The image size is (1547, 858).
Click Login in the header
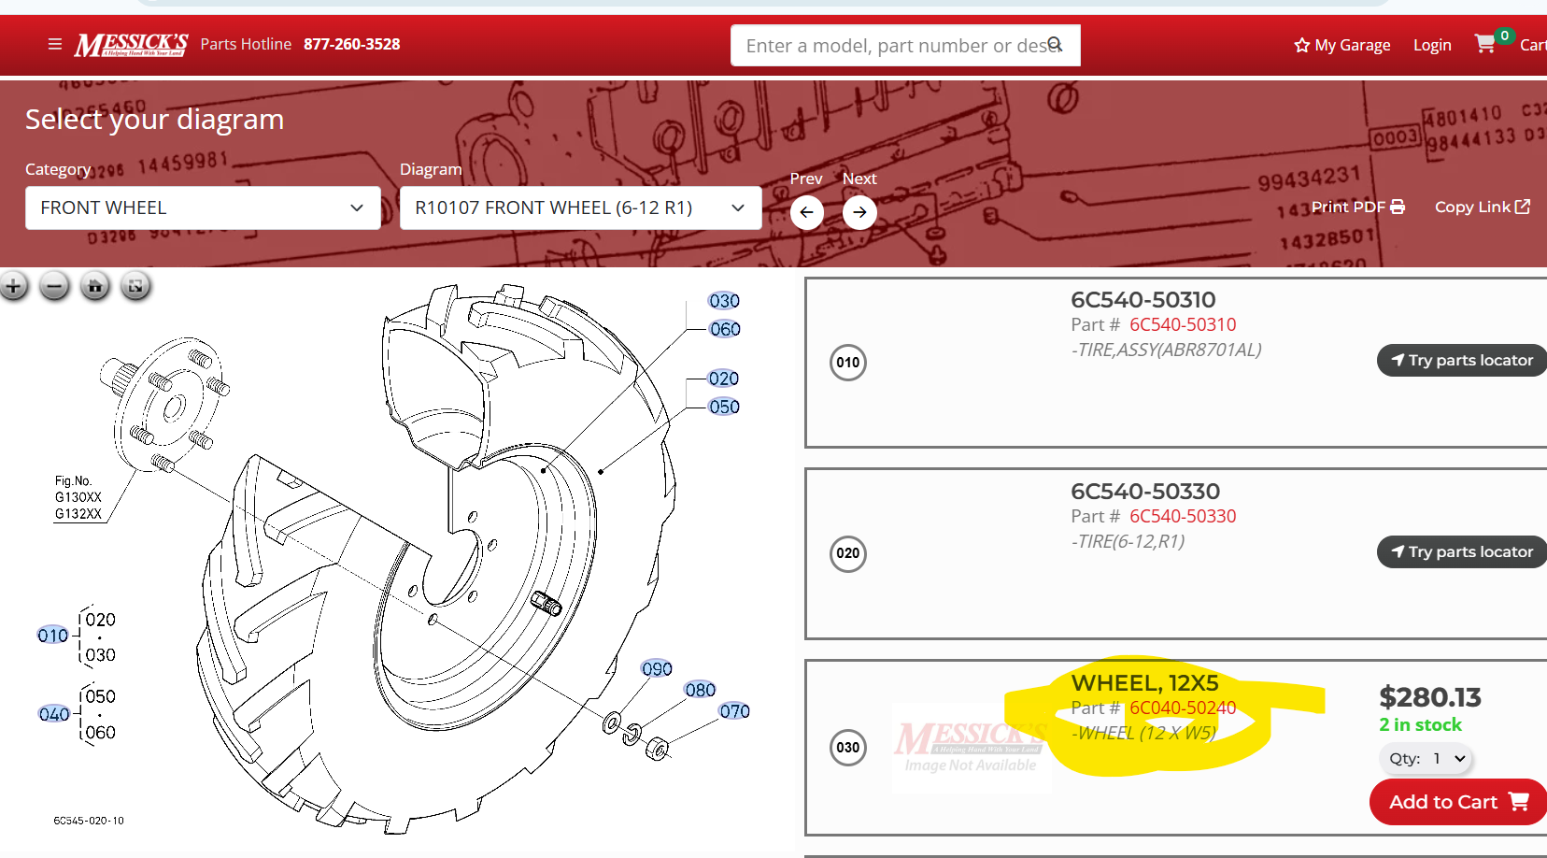(x=1431, y=45)
